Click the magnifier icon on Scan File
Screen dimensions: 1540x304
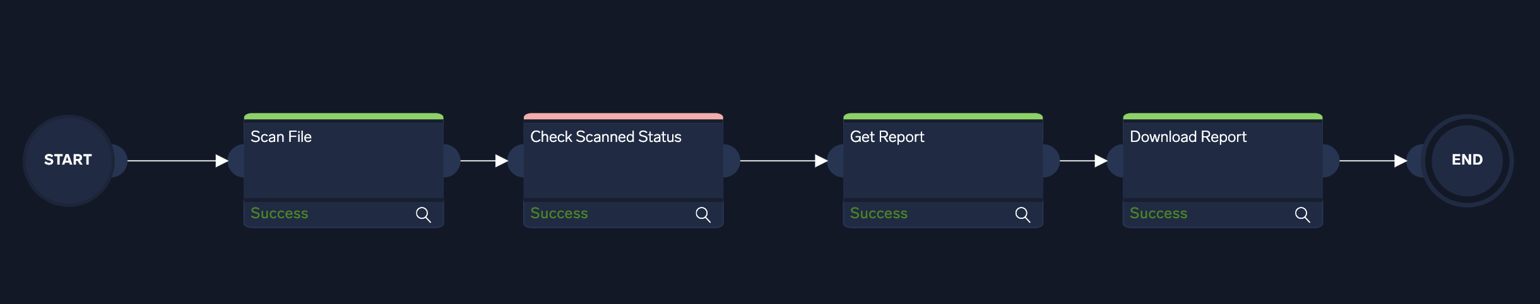tap(423, 214)
